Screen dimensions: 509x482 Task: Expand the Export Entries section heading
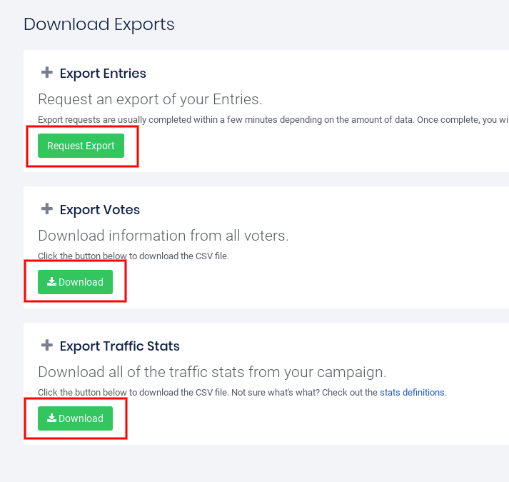click(103, 74)
